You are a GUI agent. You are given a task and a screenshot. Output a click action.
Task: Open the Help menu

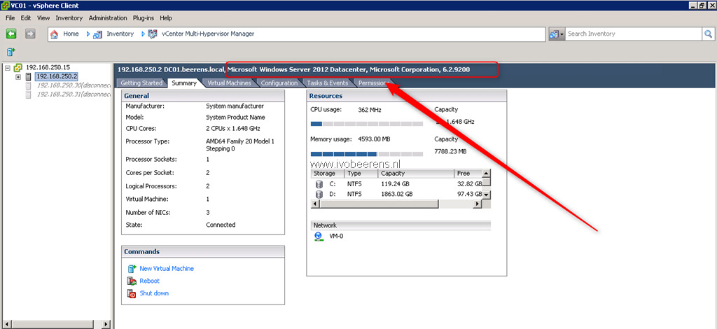166,18
